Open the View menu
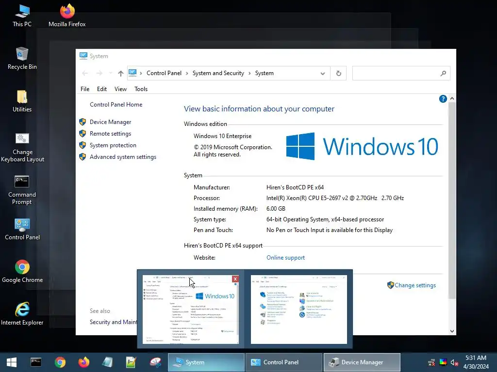The image size is (497, 372). click(120, 89)
